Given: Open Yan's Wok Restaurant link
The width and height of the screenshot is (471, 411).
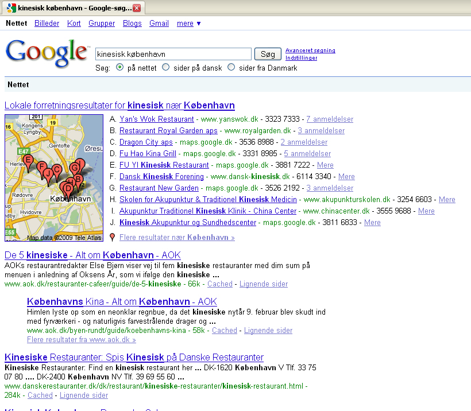Looking at the screenshot, I should coord(156,119).
